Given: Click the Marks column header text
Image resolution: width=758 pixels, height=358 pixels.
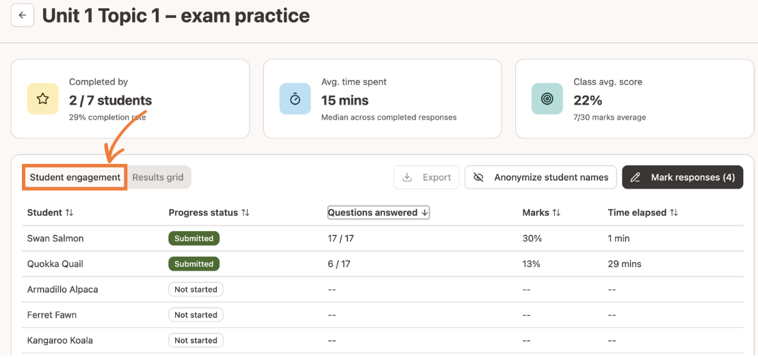Looking at the screenshot, I should pyautogui.click(x=536, y=212).
